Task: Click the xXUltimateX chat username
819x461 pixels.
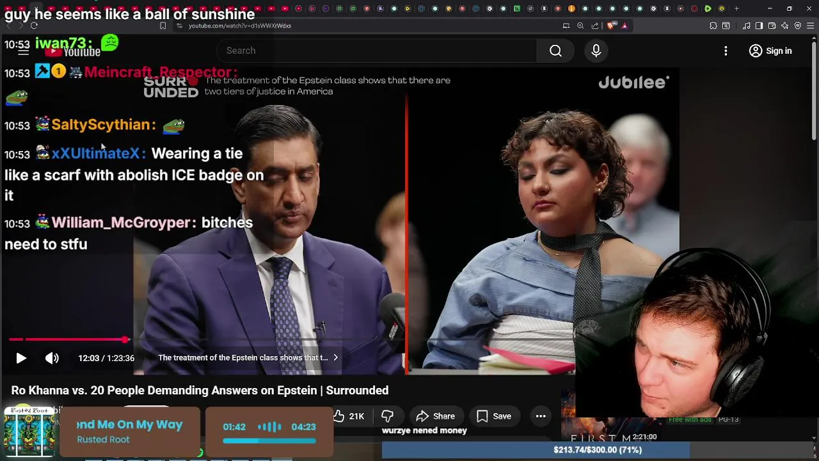Action: coord(95,154)
